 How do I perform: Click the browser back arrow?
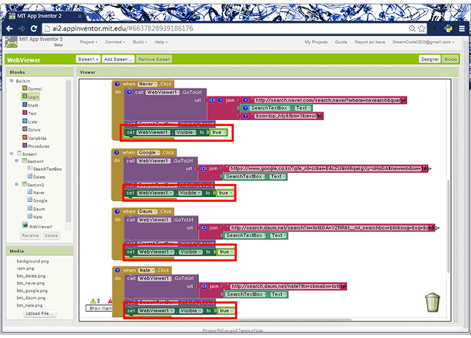click(x=9, y=28)
